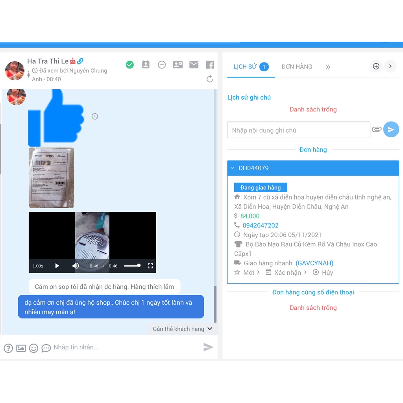This screenshot has width=403, height=403.
Task: Open the customer ID card icon
Action: click(x=178, y=65)
